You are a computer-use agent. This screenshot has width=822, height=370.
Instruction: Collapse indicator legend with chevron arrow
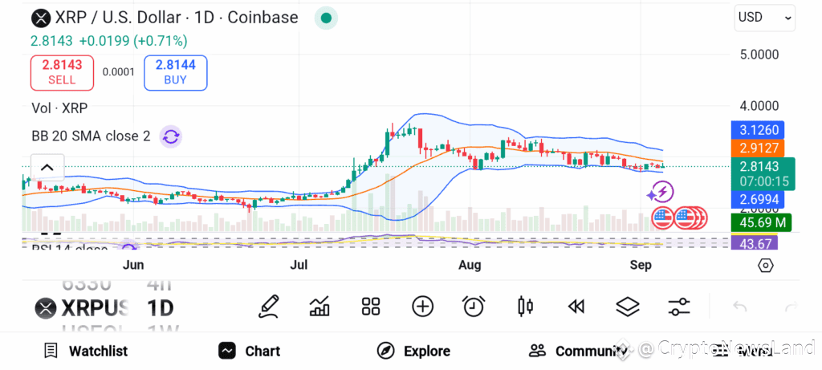click(47, 168)
